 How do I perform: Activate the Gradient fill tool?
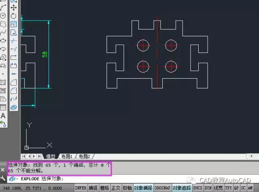(x=3, y=91)
